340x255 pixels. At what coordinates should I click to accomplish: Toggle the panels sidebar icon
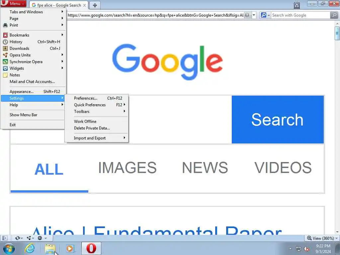(5, 238)
